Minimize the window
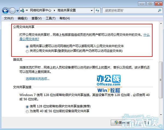 [142, 4]
